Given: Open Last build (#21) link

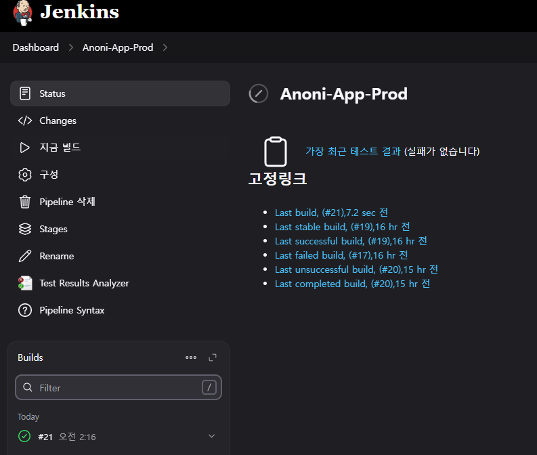Looking at the screenshot, I should click(331, 213).
